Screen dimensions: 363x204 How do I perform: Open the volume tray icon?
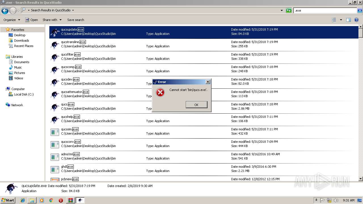(336, 200)
